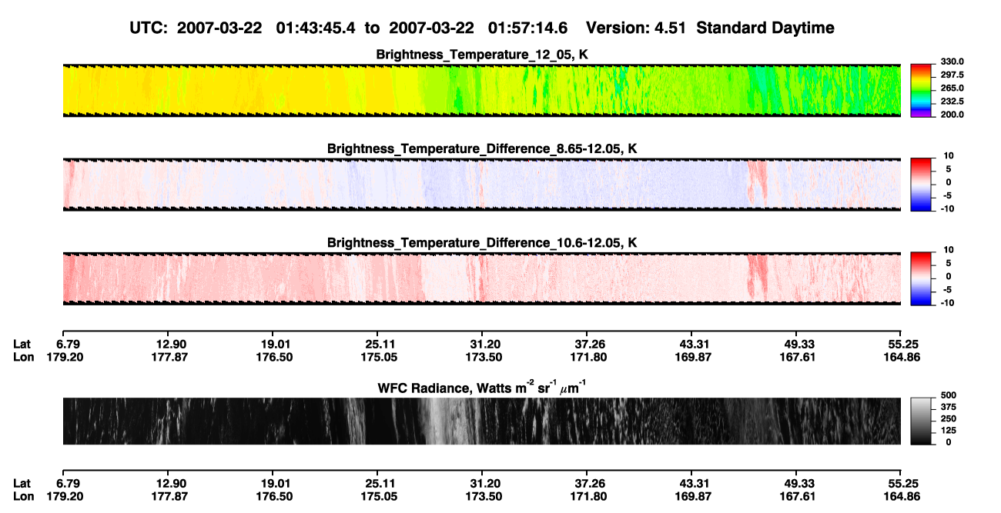Click 'Version: 4.51' in the header
Viewport: 1001px width, 513px height.
pyautogui.click(x=635, y=28)
